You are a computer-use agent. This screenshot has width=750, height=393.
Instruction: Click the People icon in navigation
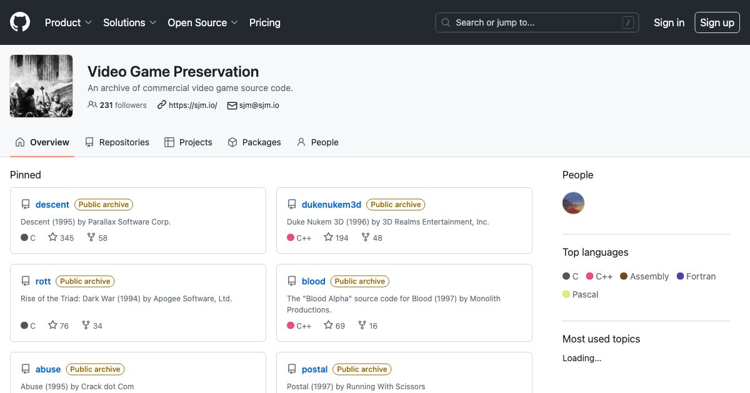(x=301, y=142)
